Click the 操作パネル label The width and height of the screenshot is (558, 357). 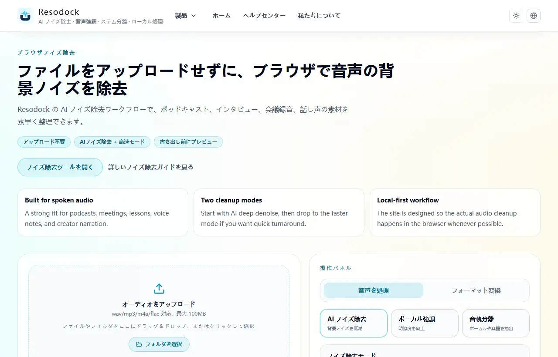[x=336, y=268]
